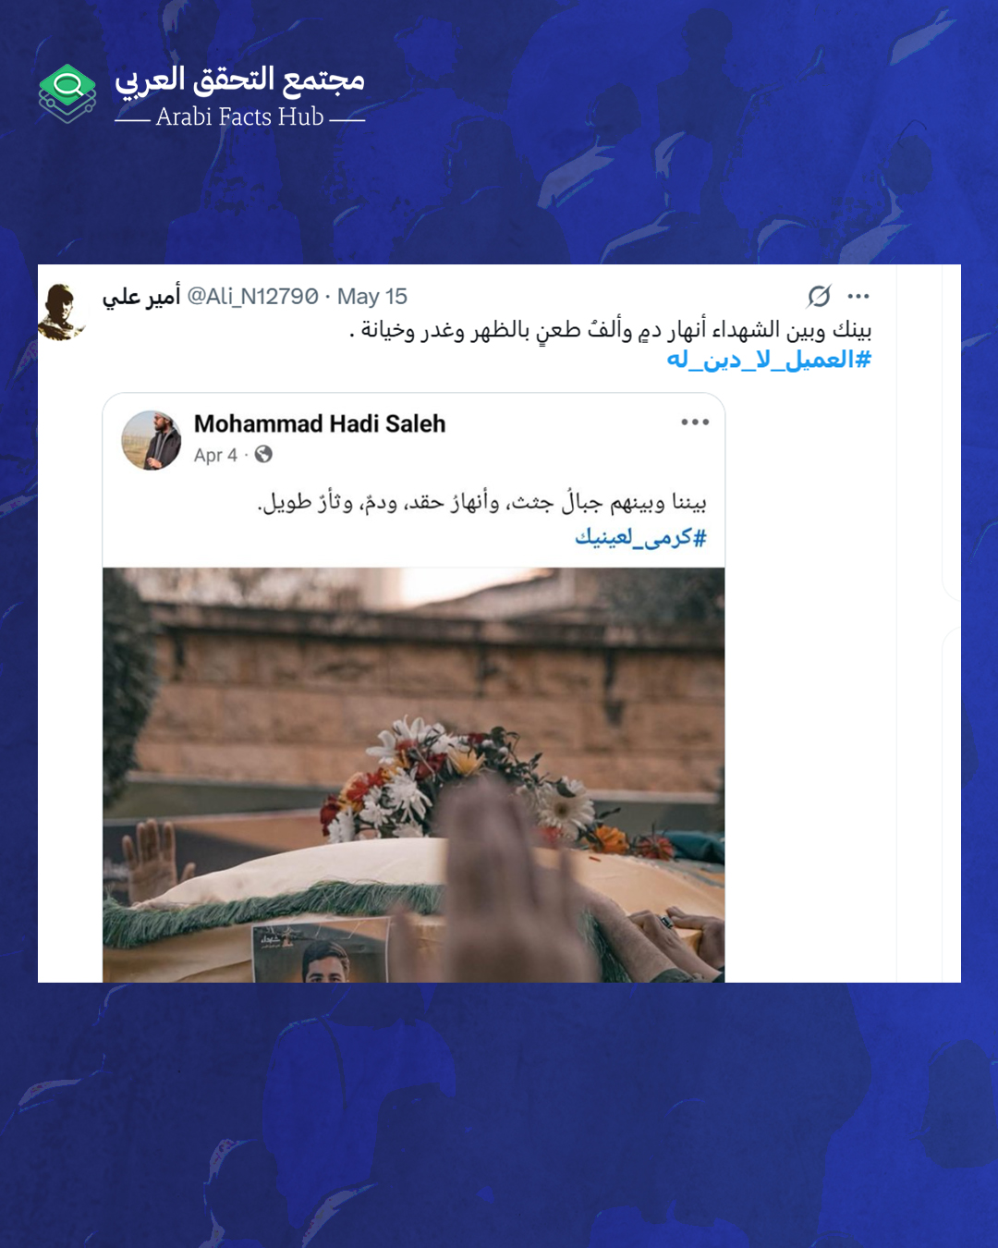This screenshot has height=1248, width=998.
Task: Click the Arabi Facts Hub subtitle text
Action: (x=240, y=116)
